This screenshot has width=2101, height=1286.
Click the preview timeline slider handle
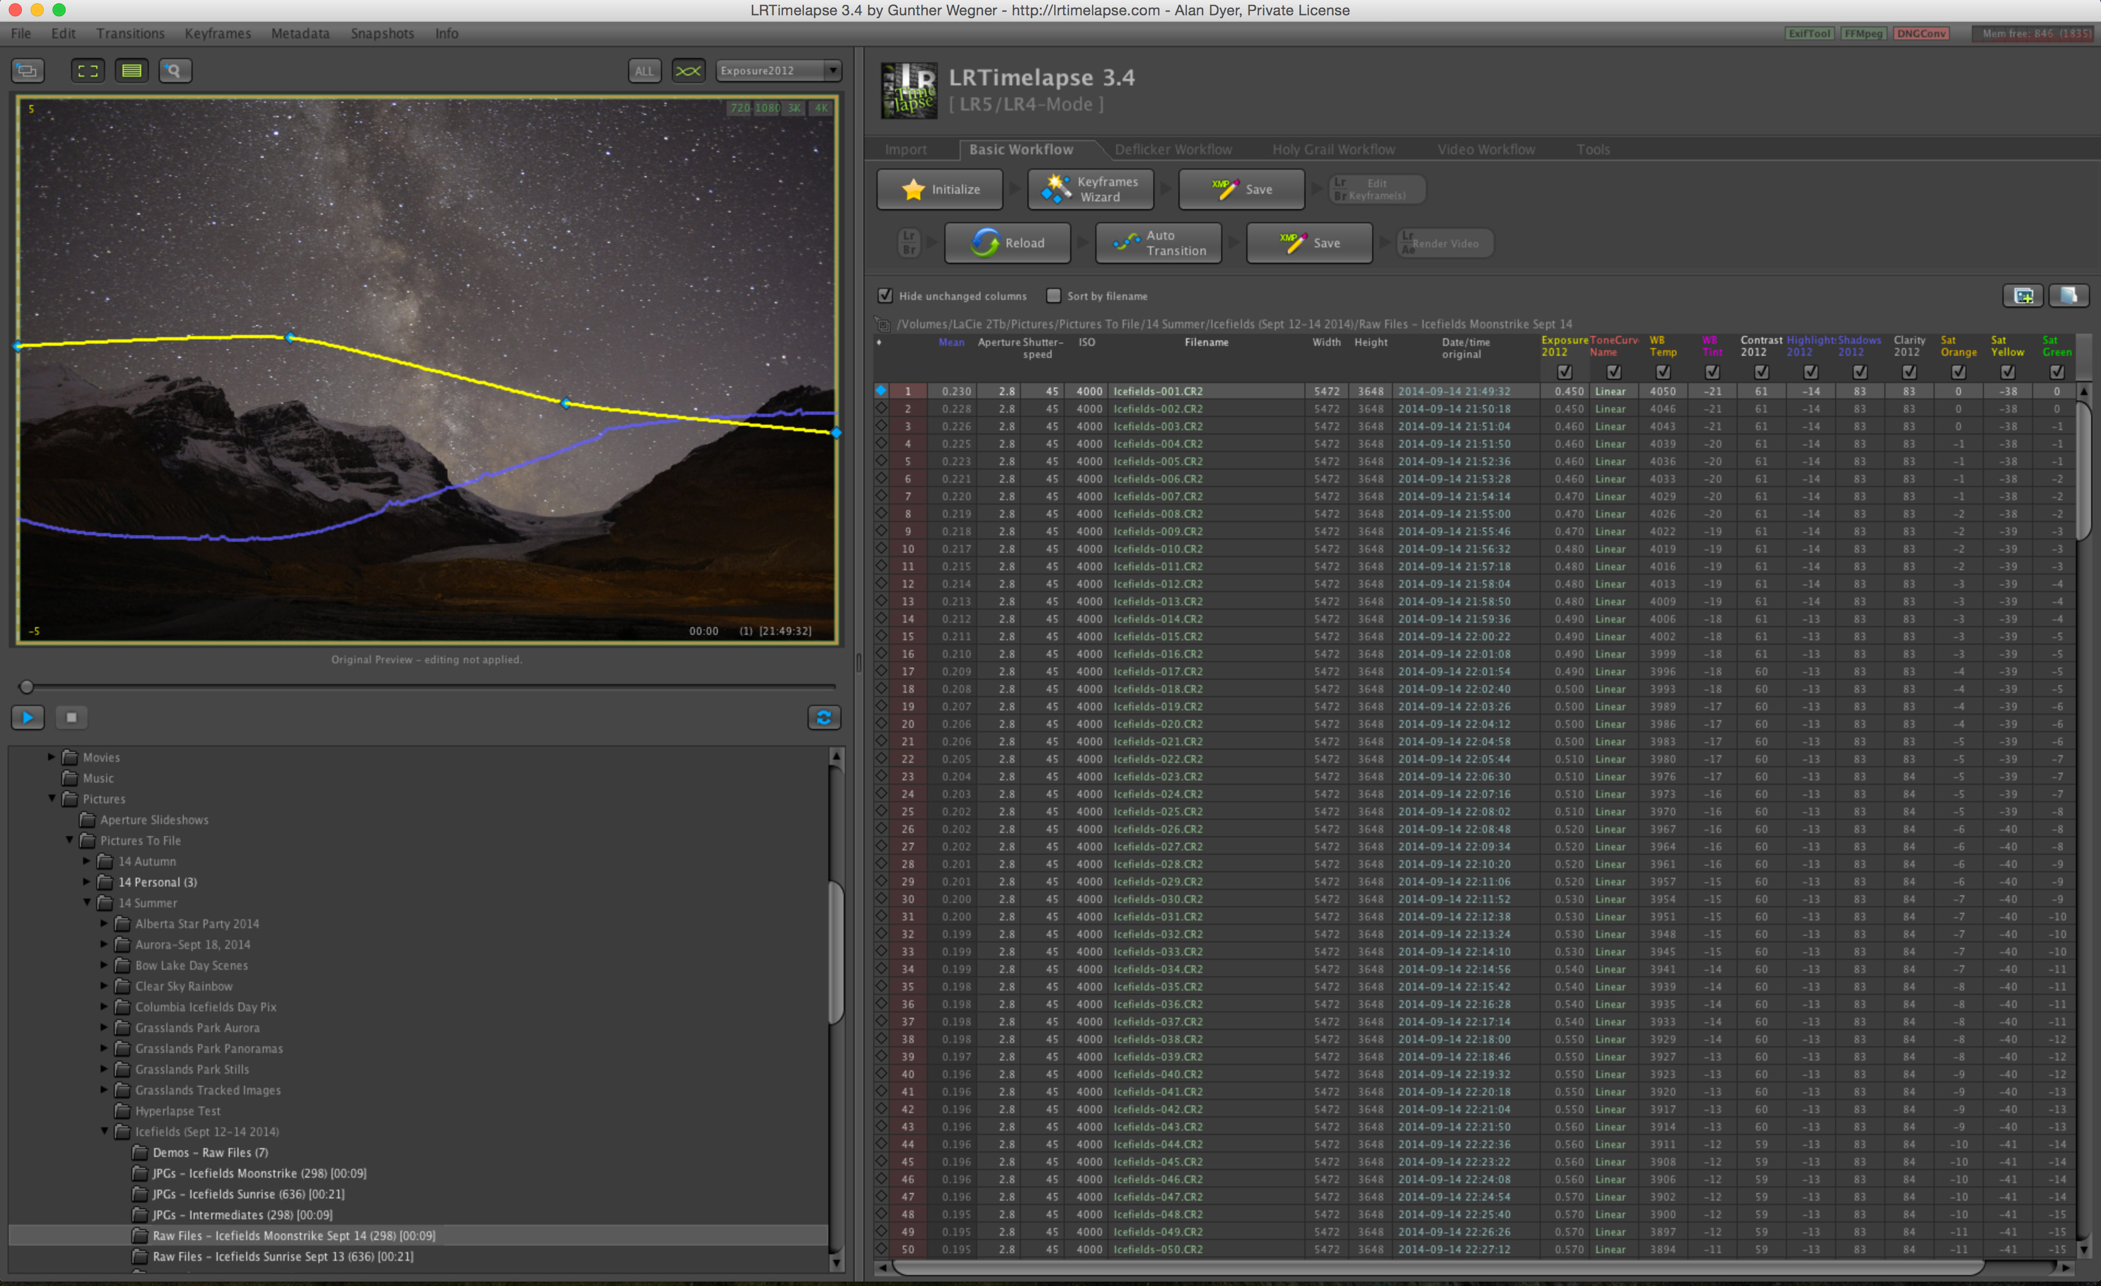point(26,686)
